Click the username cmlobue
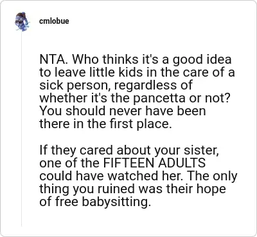Image resolution: width=257 pixels, height=237 pixels. coord(54,21)
